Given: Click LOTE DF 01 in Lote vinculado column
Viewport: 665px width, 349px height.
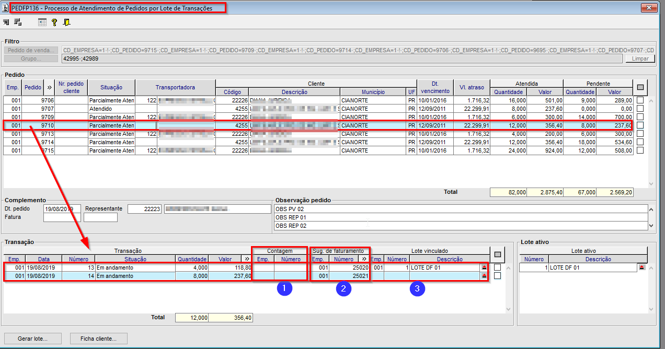Looking at the screenshot, I should [444, 267].
